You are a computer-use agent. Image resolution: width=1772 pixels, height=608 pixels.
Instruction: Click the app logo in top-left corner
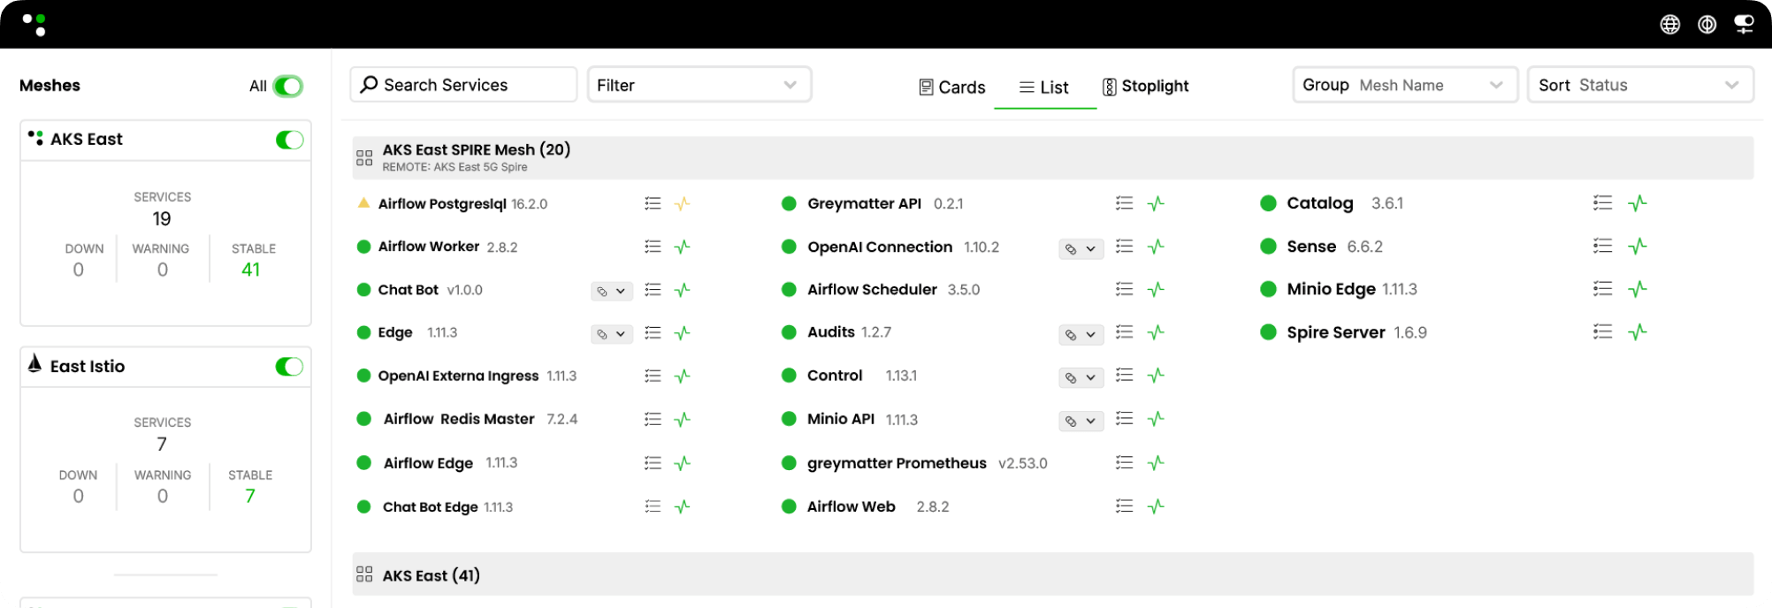tap(34, 24)
